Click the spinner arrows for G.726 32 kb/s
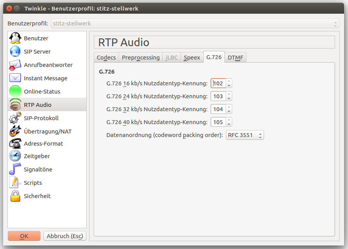 pyautogui.click(x=229, y=109)
